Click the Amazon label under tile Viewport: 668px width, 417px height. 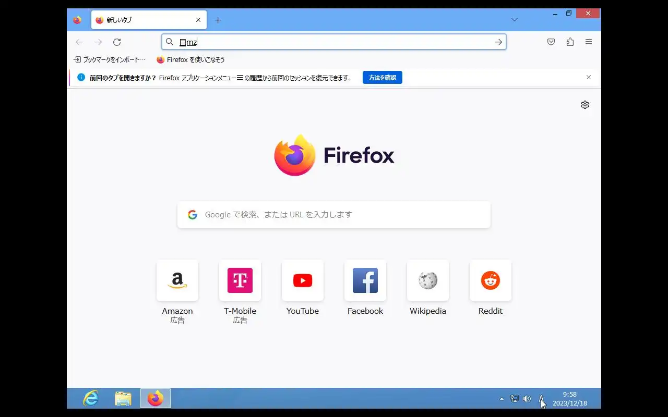177,311
